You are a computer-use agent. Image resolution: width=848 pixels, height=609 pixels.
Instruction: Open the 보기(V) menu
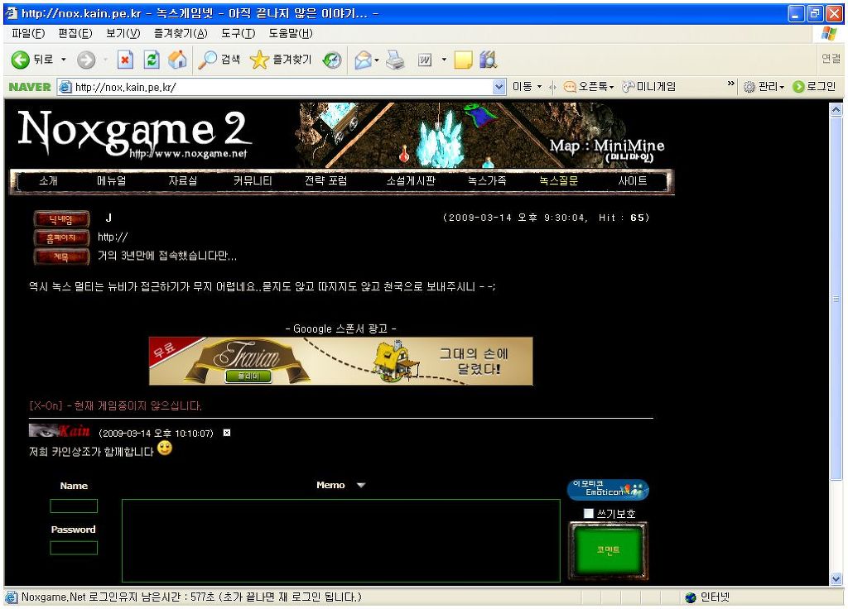(x=123, y=33)
